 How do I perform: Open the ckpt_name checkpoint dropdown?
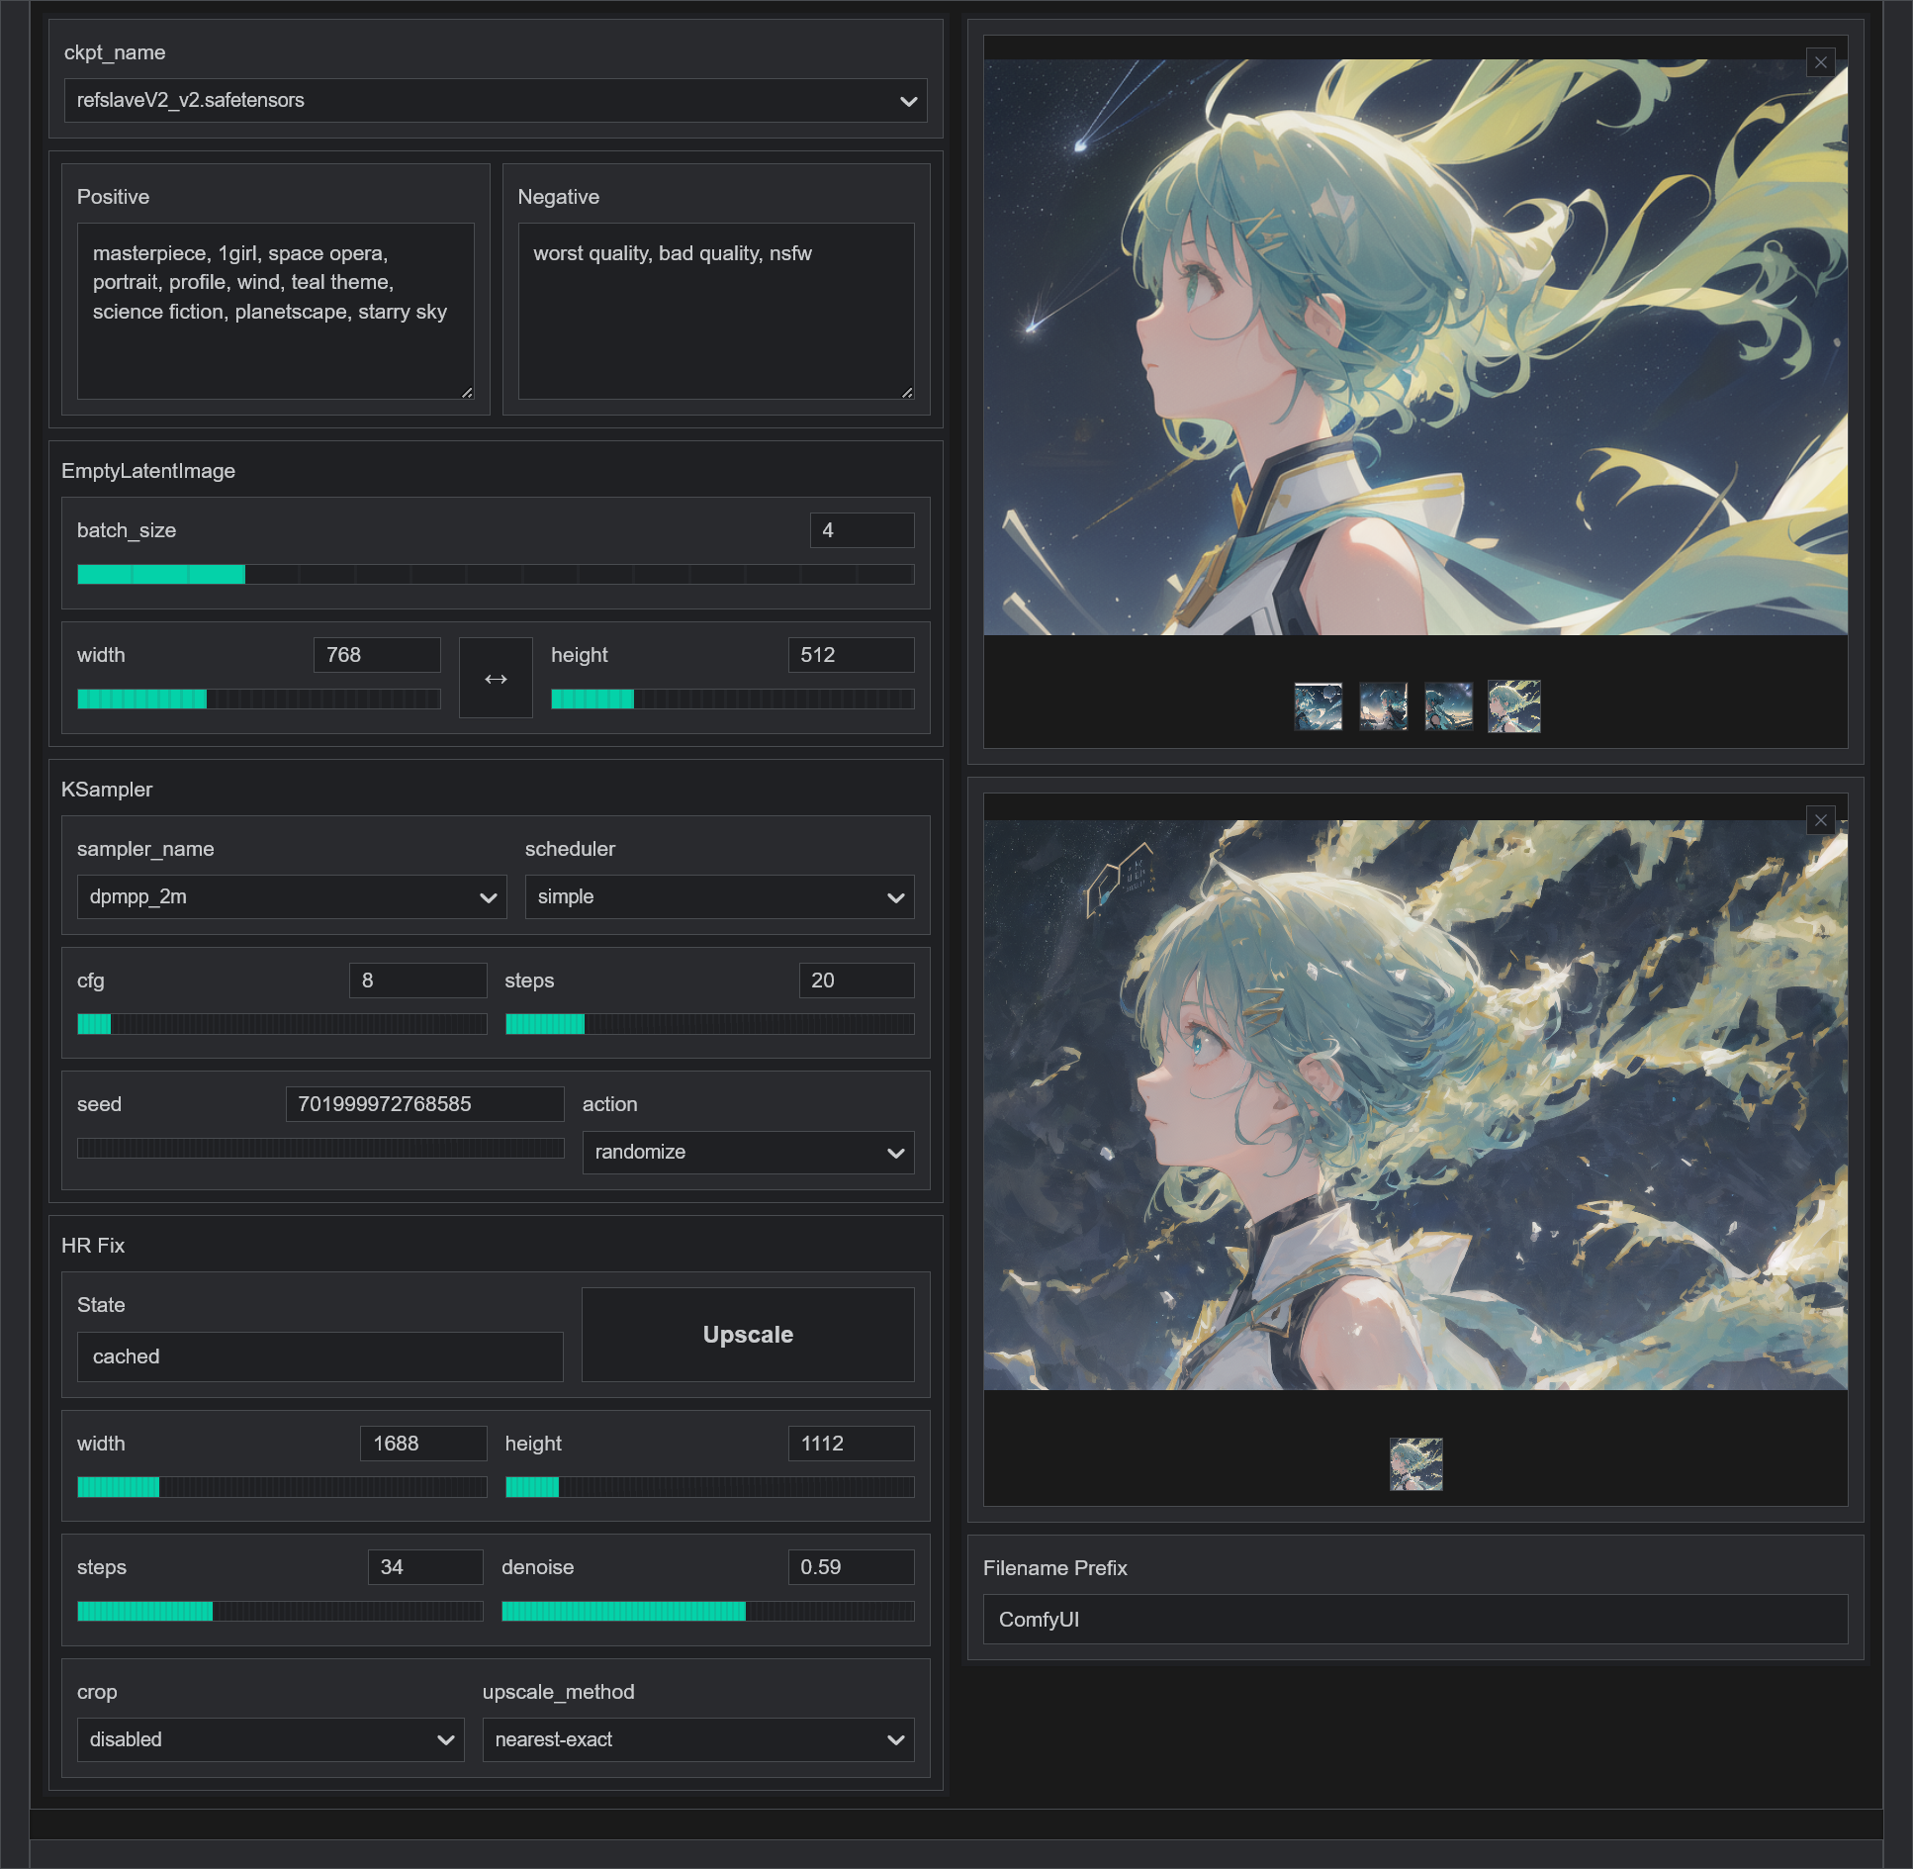(495, 100)
